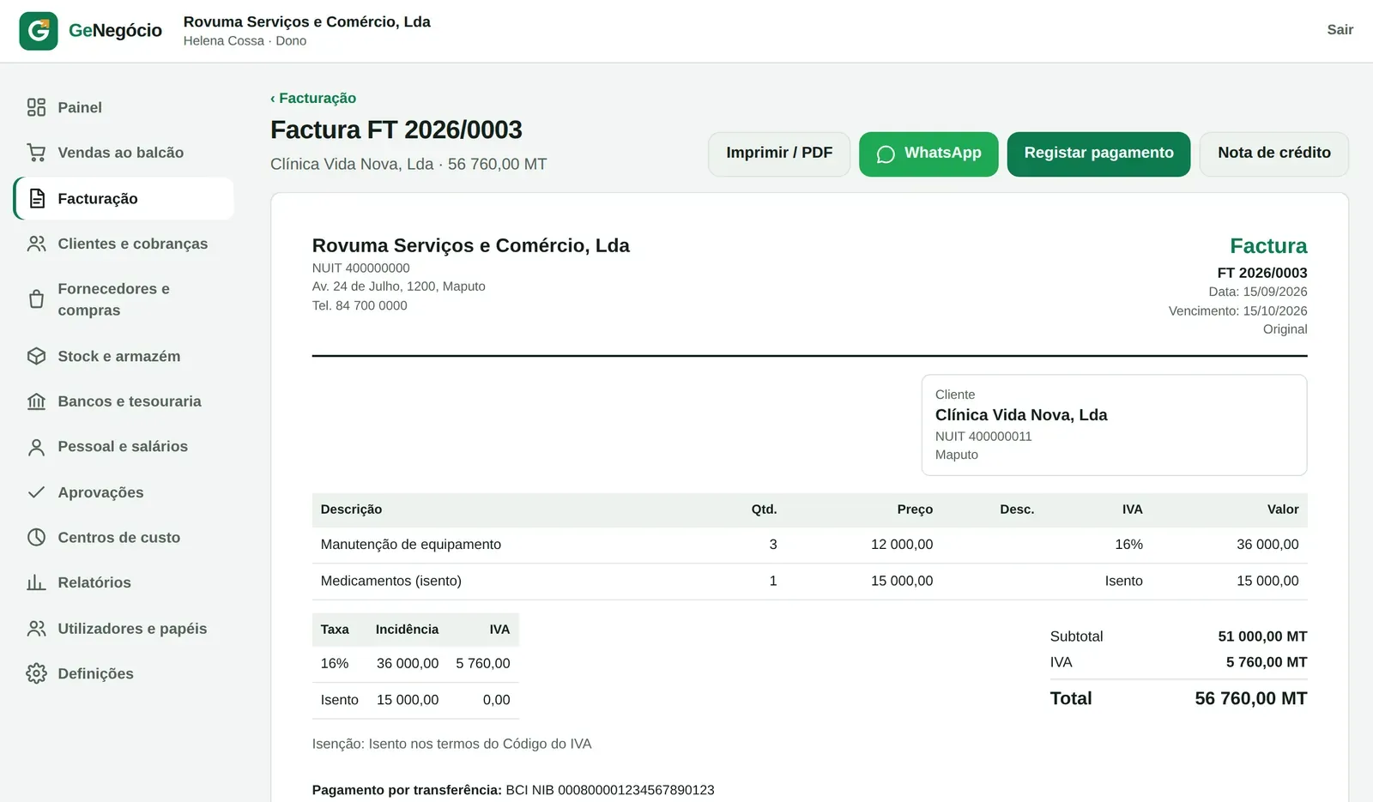1373x802 pixels.
Task: Send the invoice via WhatsApp button
Action: click(928, 154)
